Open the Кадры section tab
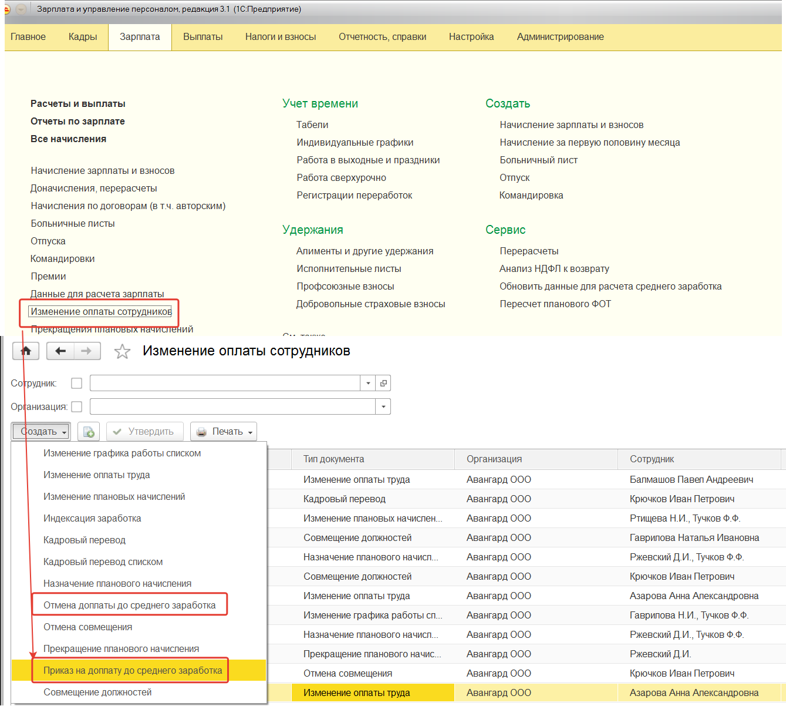Viewport: 786px width, 706px height. tap(83, 37)
